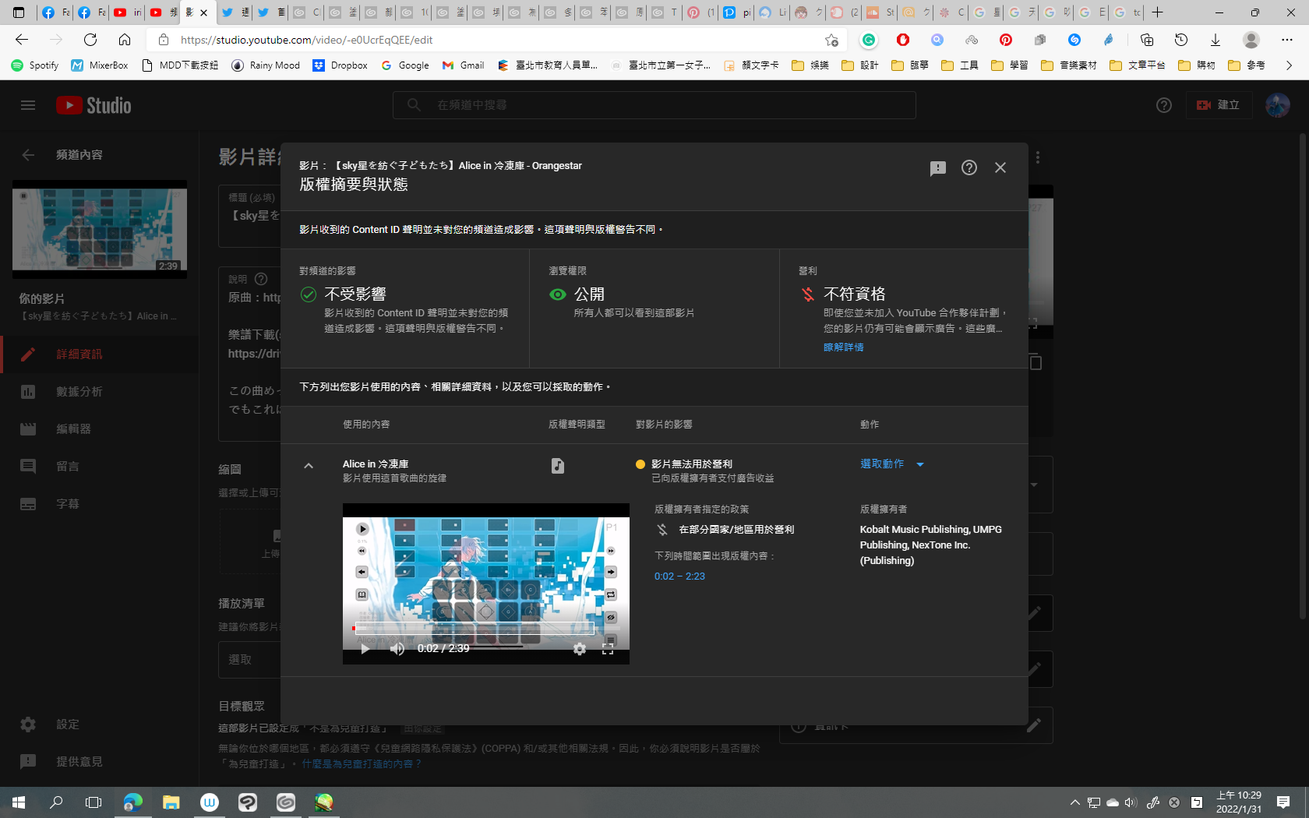The height and width of the screenshot is (818, 1309).
Task: Close the copyright summary dialog
Action: point(1000,167)
